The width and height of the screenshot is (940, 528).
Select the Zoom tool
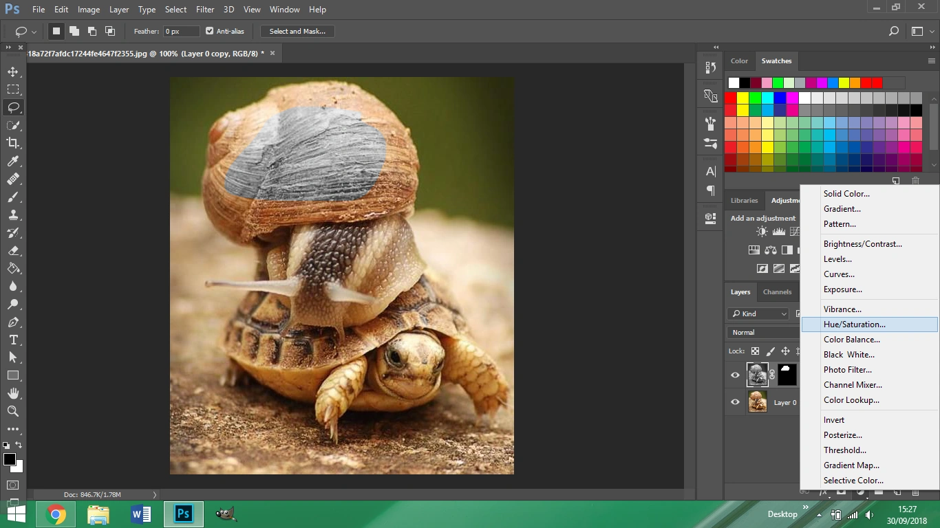(13, 411)
